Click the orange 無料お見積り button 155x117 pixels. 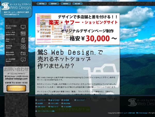(x=16, y=88)
